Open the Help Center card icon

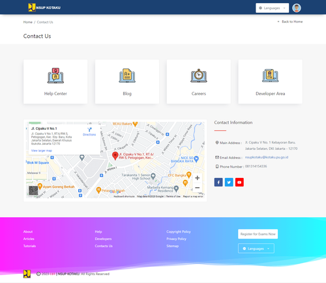(x=55, y=76)
